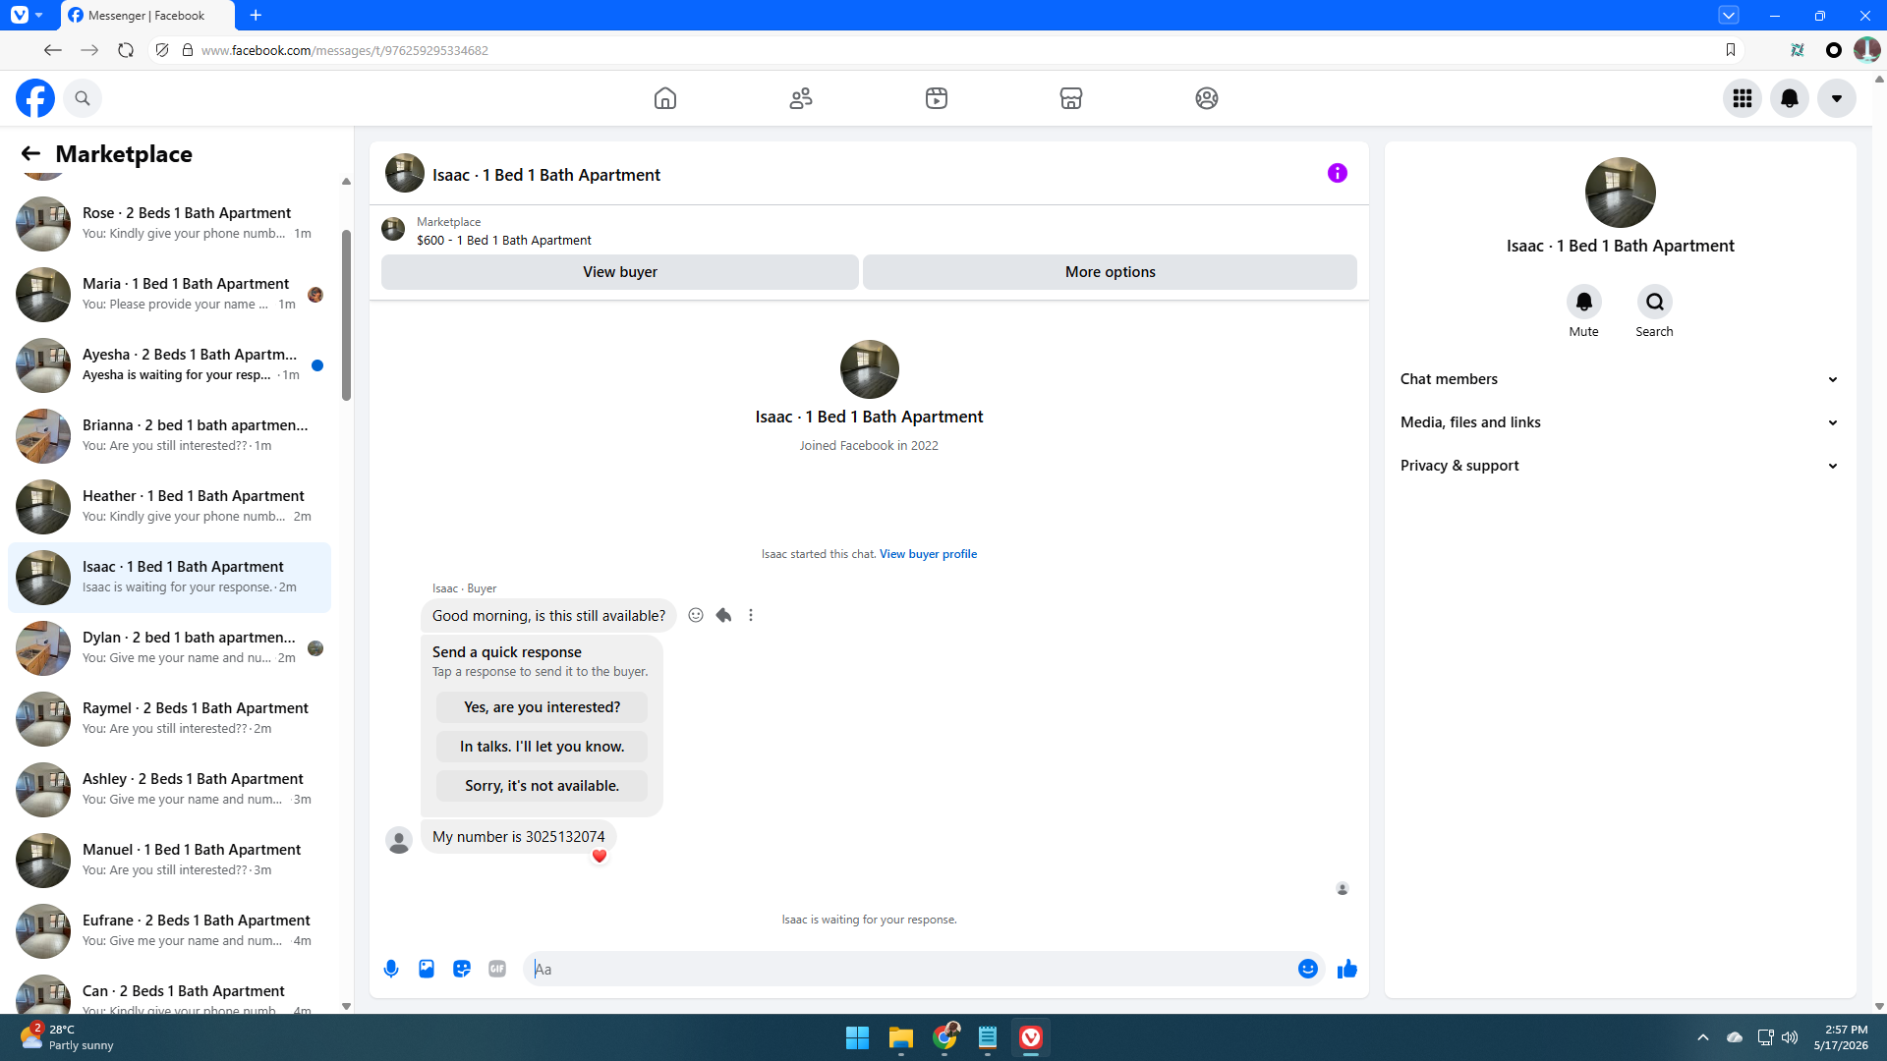The height and width of the screenshot is (1061, 1887).
Task: Open View buyer profile link
Action: (x=928, y=554)
